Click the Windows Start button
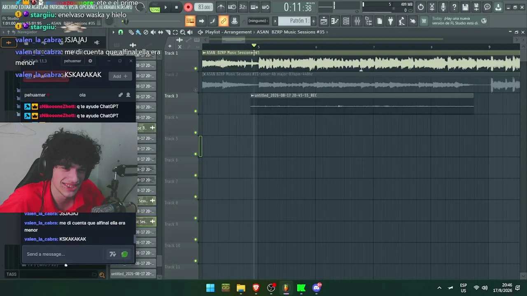 [210, 288]
